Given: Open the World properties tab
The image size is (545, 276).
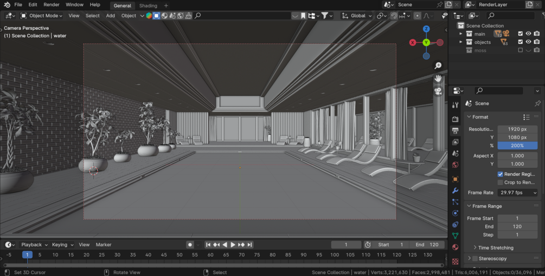Looking at the screenshot, I should [455, 165].
